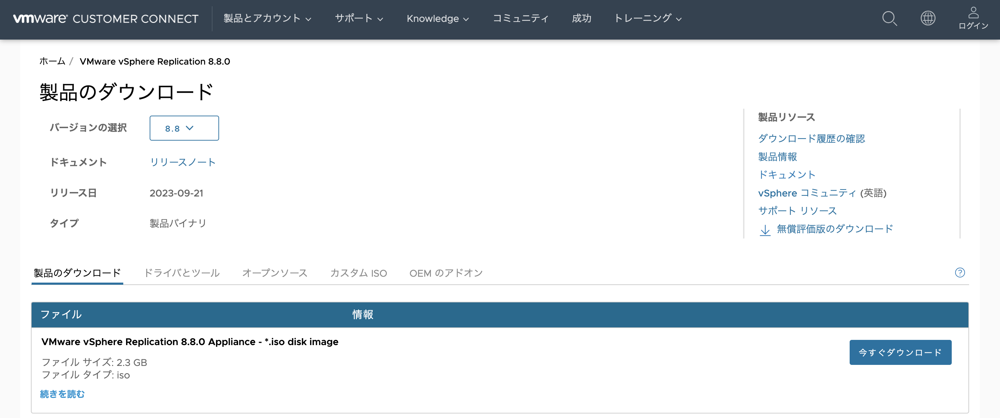Click the appliance iso disk image title

(x=190, y=342)
